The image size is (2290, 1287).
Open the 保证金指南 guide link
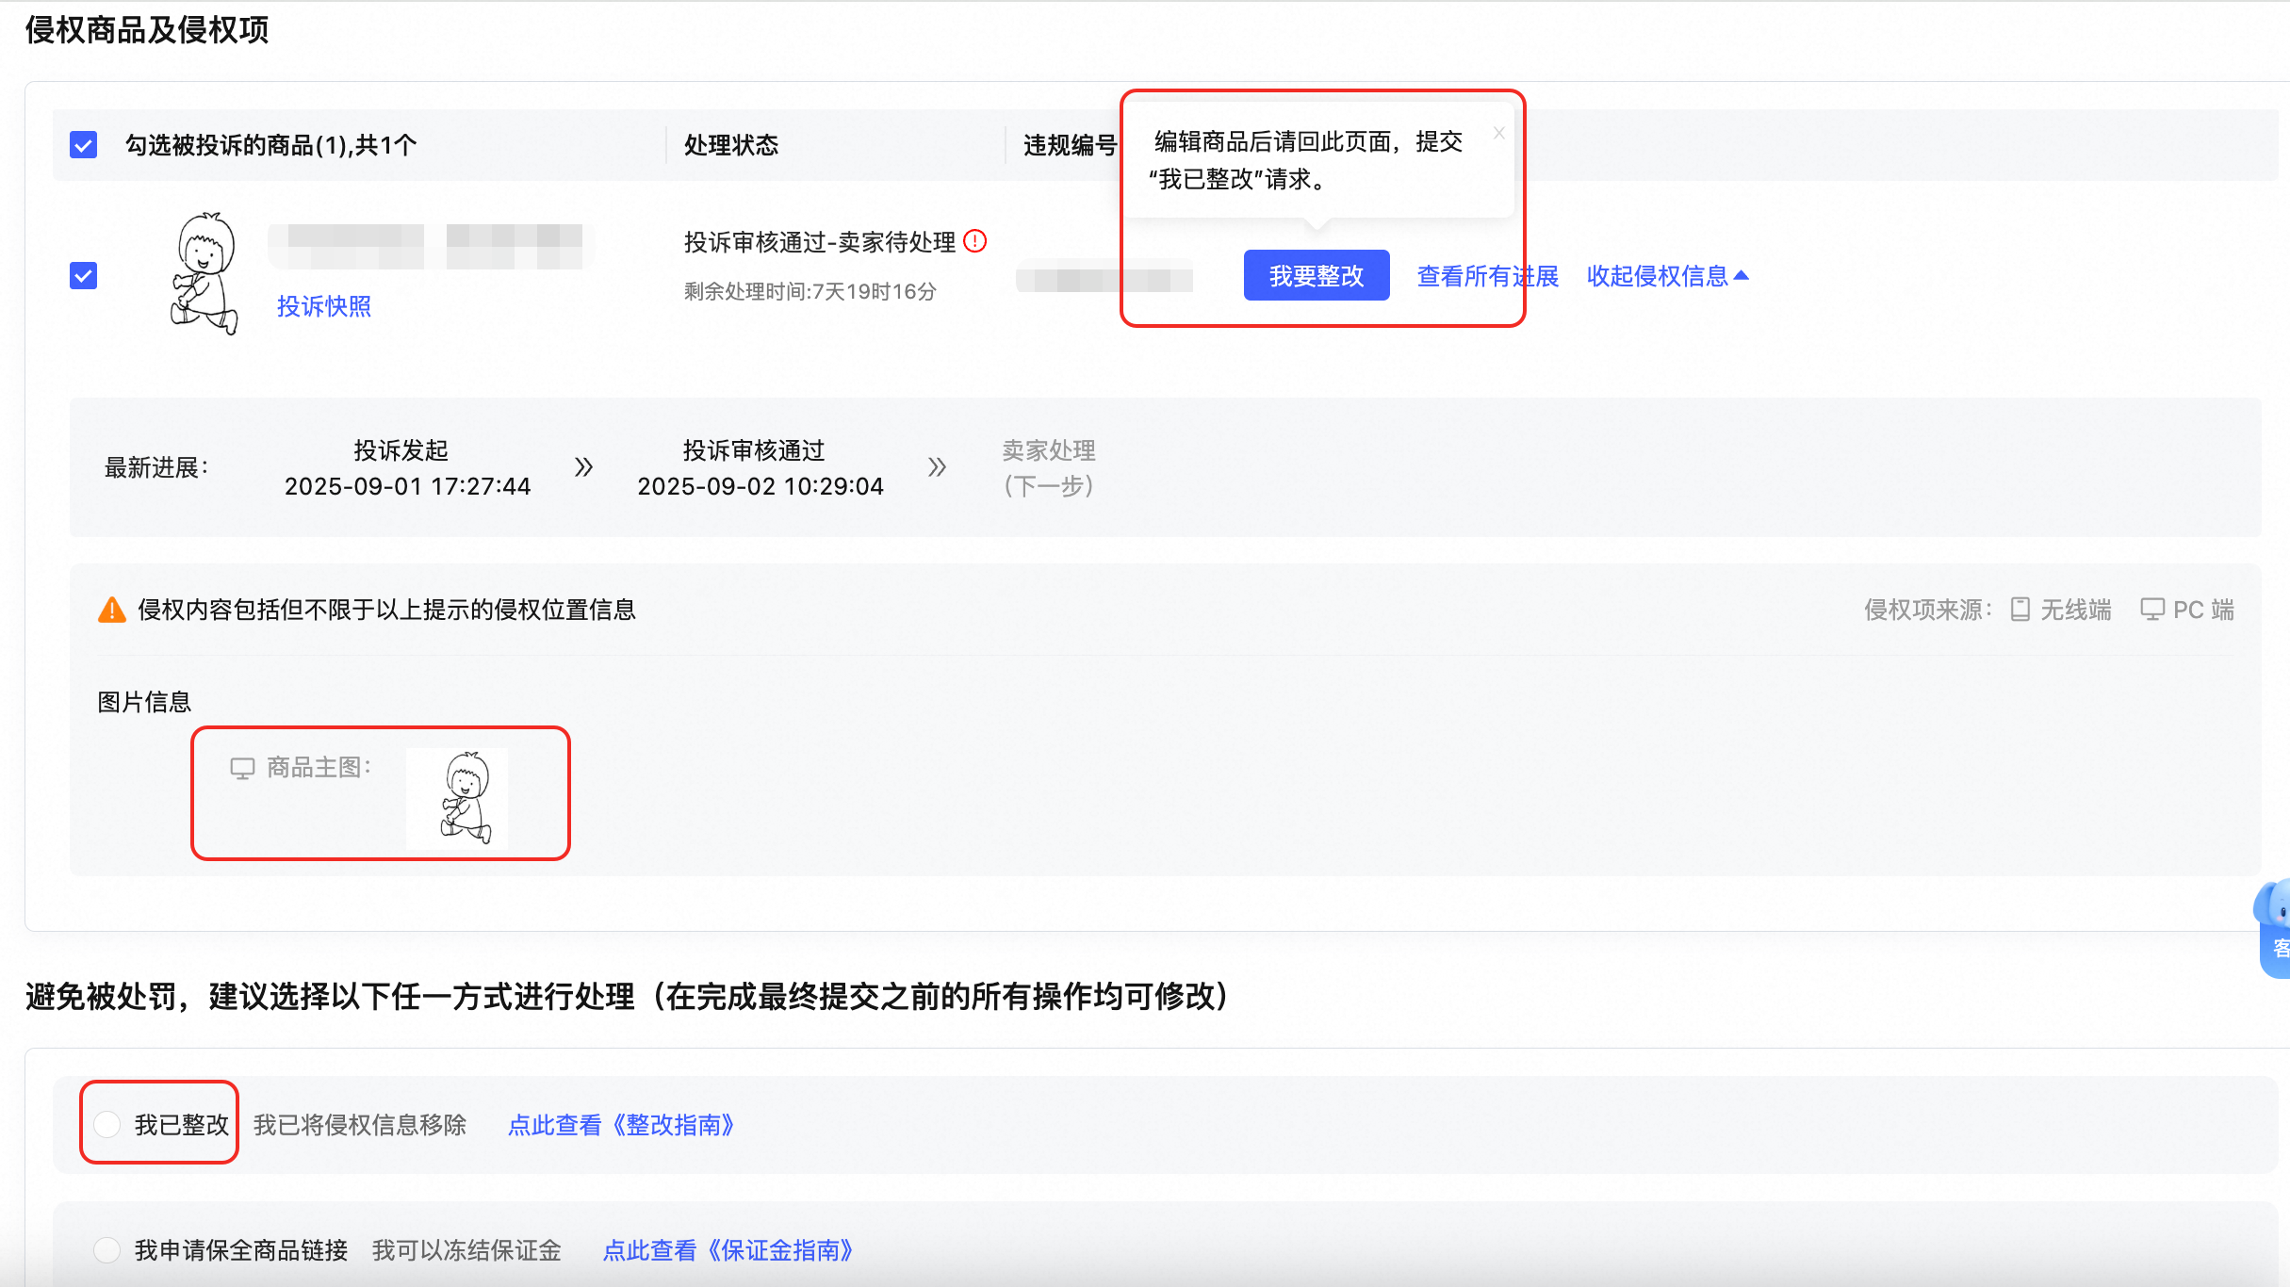click(x=728, y=1250)
